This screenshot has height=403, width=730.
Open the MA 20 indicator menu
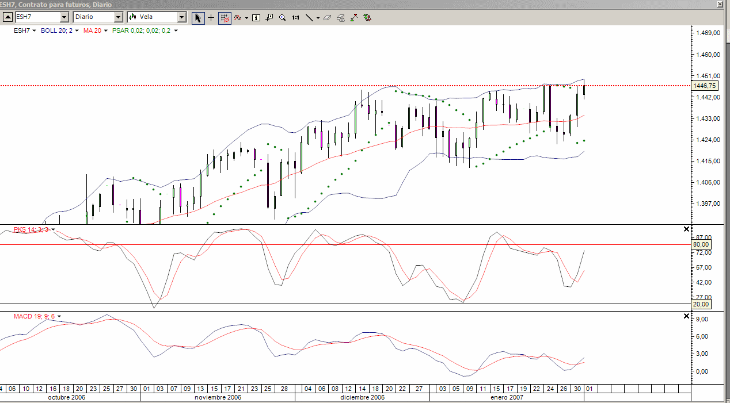(x=96, y=30)
